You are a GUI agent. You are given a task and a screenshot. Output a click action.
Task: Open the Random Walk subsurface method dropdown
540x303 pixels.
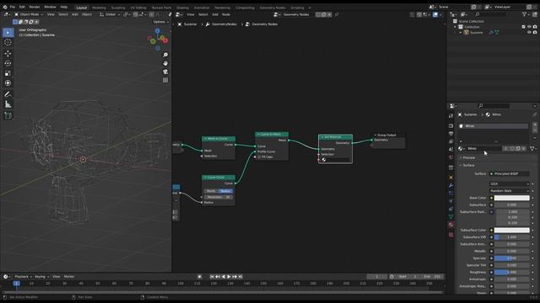click(x=510, y=191)
